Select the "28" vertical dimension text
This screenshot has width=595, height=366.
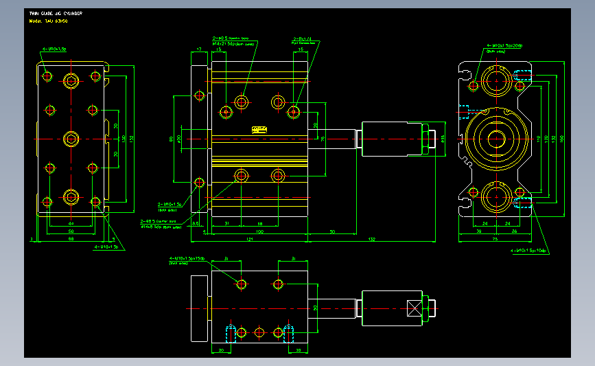point(315,125)
